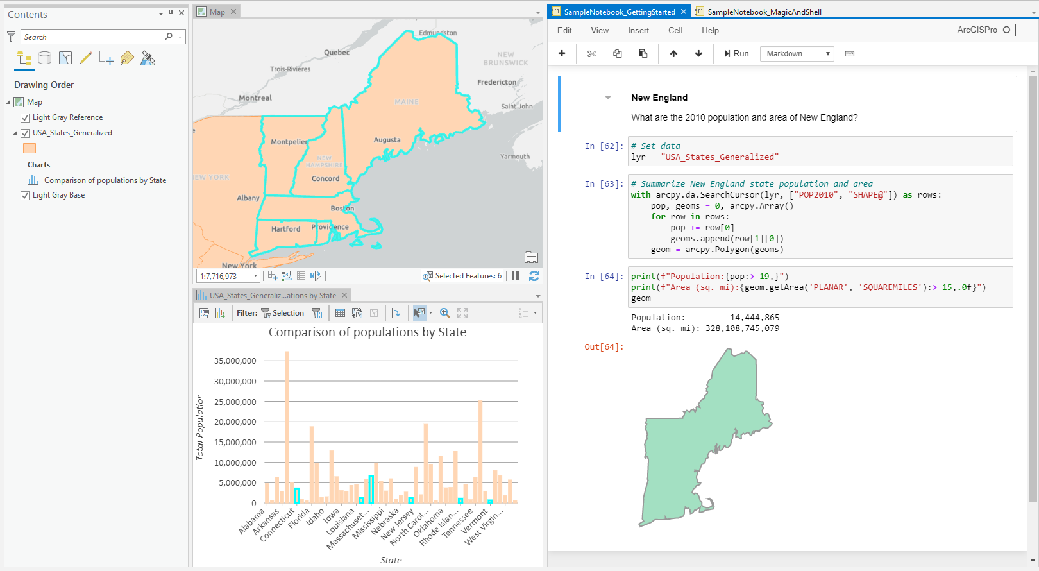This screenshot has width=1039, height=571.
Task: Click the chart export icon
Action: pos(220,313)
